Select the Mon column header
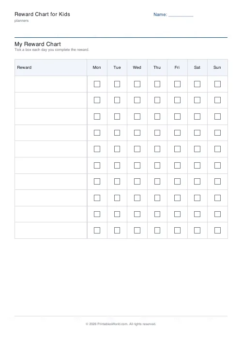The image size is (242, 343). [x=97, y=67]
